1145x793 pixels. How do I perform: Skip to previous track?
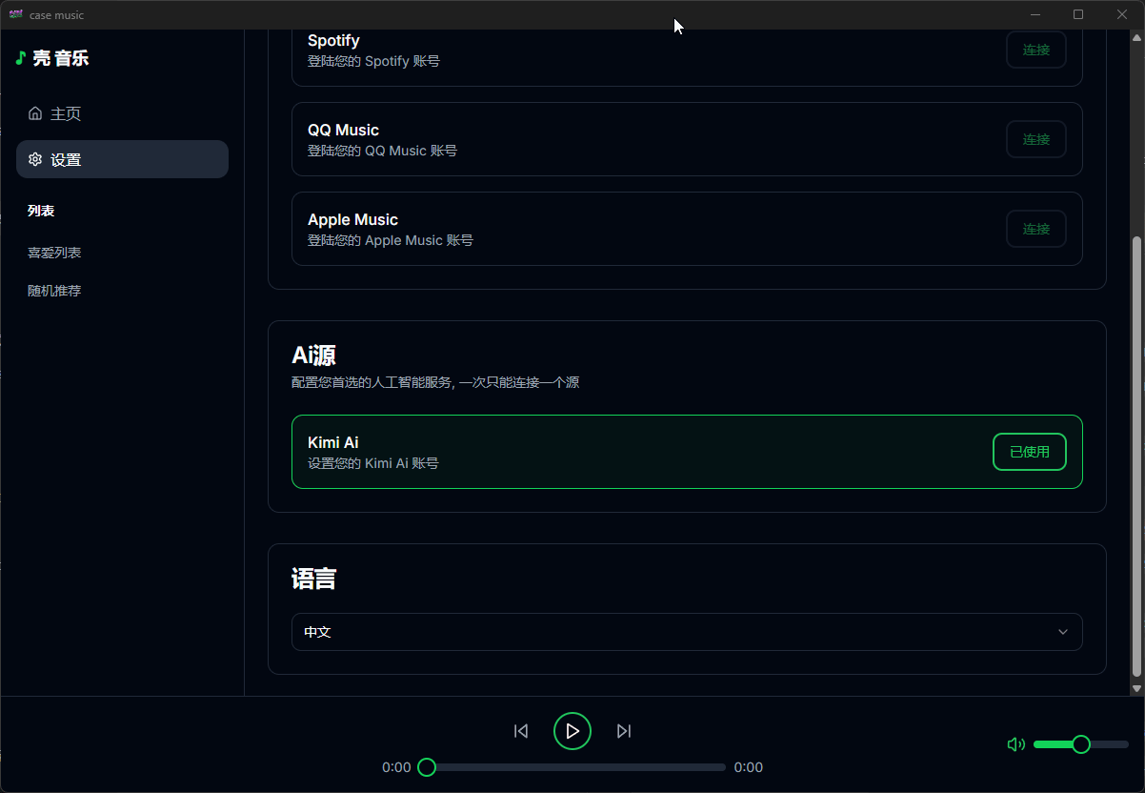click(x=521, y=731)
